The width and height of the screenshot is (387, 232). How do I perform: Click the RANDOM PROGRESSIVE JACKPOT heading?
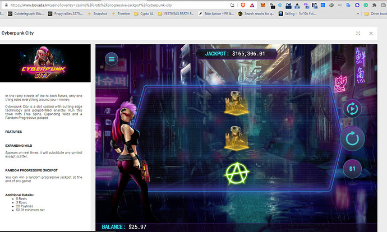click(x=31, y=170)
